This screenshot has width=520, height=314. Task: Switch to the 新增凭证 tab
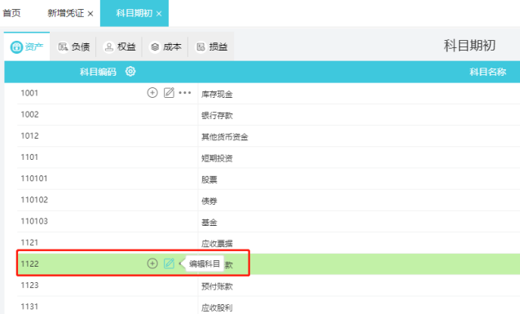(66, 13)
